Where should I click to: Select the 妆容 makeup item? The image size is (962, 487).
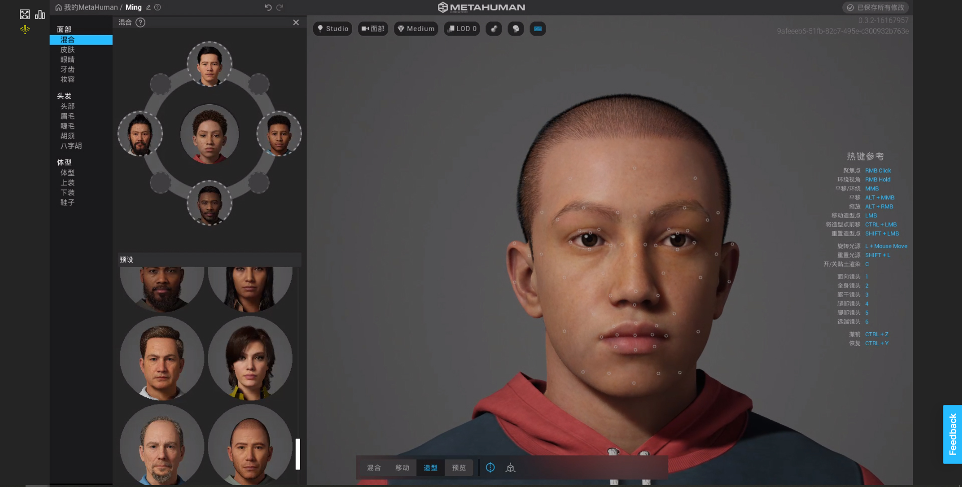[x=68, y=79]
